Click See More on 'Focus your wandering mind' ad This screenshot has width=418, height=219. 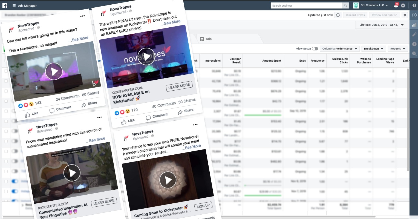[95, 140]
